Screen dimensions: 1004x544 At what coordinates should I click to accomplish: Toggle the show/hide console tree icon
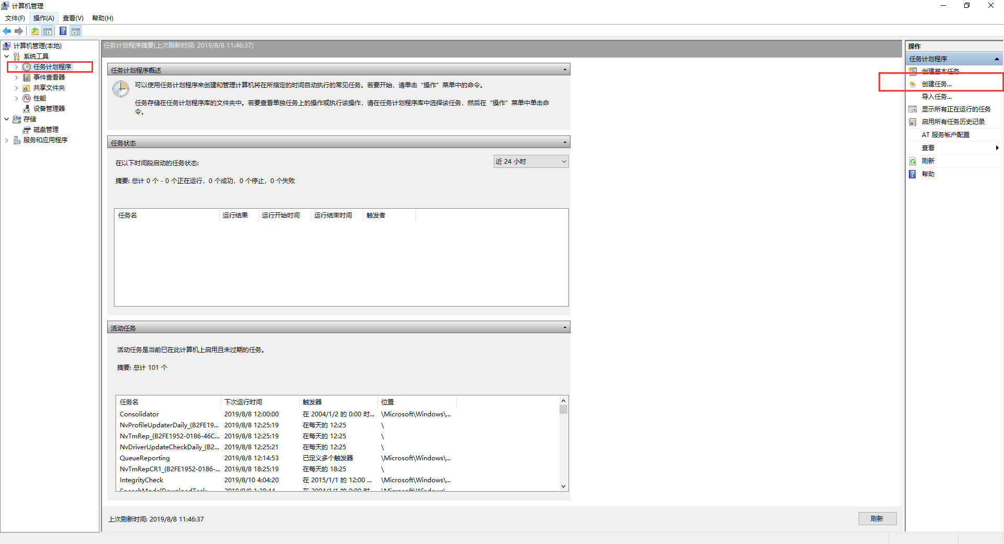(x=48, y=31)
